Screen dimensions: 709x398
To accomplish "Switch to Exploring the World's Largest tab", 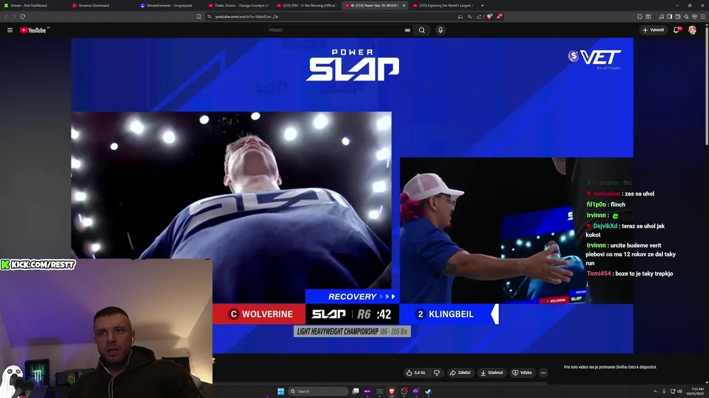I will point(442,6).
